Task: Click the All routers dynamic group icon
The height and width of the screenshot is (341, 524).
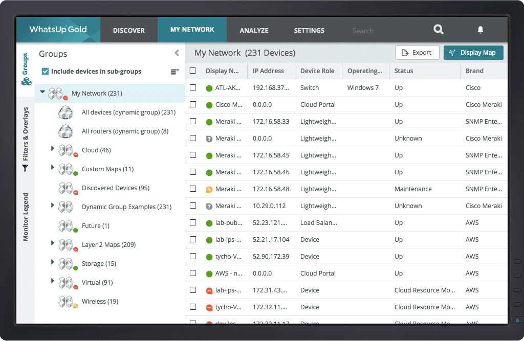Action: pyautogui.click(x=66, y=131)
